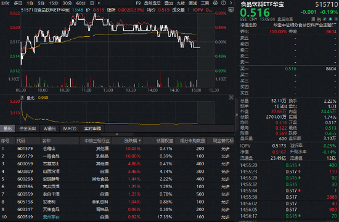Select the pencil annotate icon beside the quote
The image size is (339, 222).
pos(324,19)
